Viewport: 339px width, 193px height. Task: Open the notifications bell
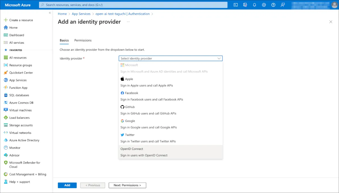[x=255, y=5]
